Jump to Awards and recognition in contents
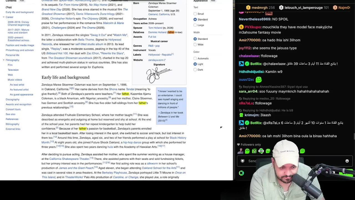 click(19, 104)
